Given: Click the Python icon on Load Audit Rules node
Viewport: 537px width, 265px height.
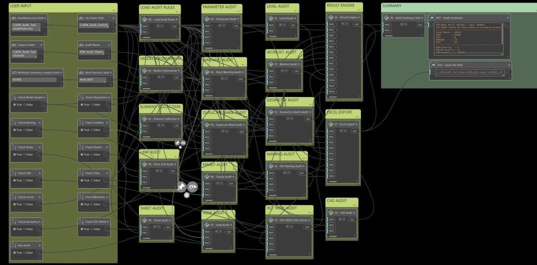Looking at the screenshot, I should point(144,19).
